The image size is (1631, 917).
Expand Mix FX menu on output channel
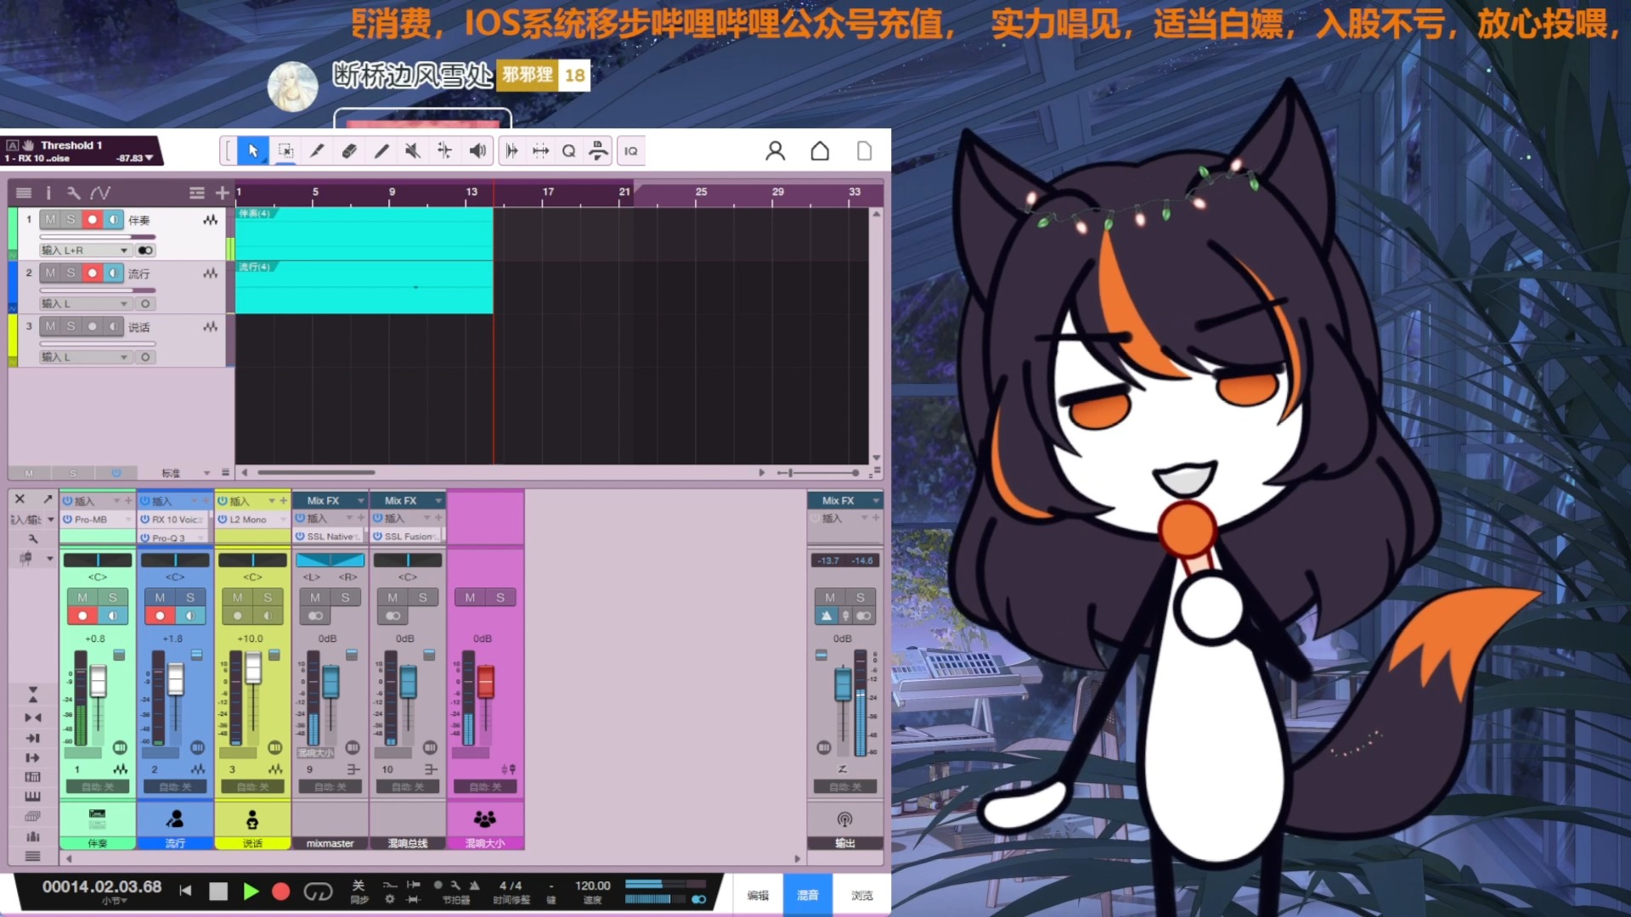point(876,501)
